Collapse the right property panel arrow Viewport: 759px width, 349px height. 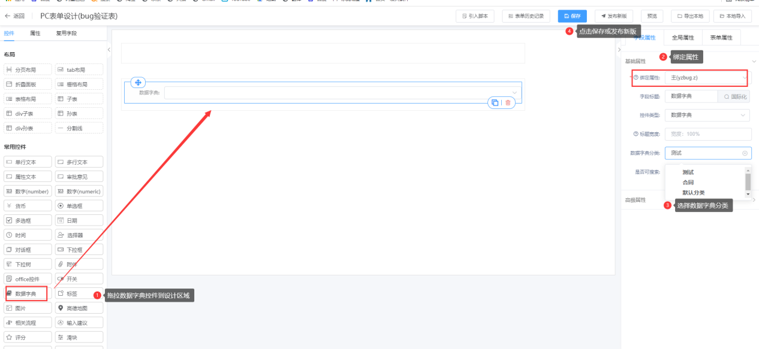tap(619, 50)
